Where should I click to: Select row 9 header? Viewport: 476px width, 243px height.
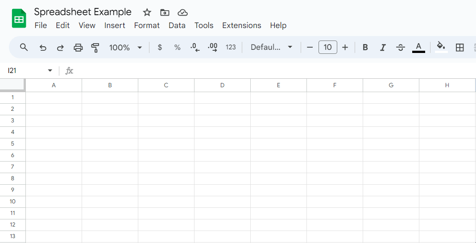pyautogui.click(x=12, y=190)
